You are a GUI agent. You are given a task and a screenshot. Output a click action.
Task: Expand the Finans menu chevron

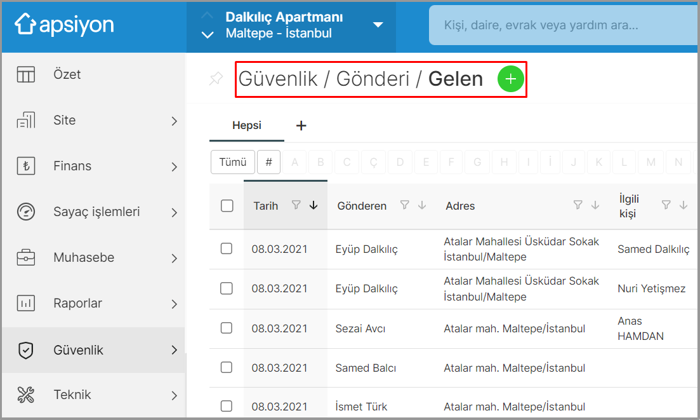[174, 166]
